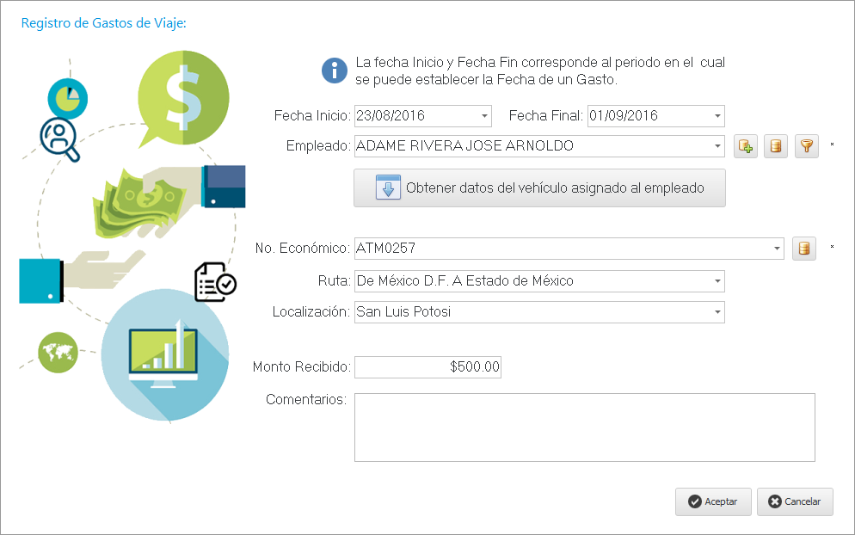Click the checklist document icon in illustration
This screenshot has width=855, height=535.
[214, 282]
